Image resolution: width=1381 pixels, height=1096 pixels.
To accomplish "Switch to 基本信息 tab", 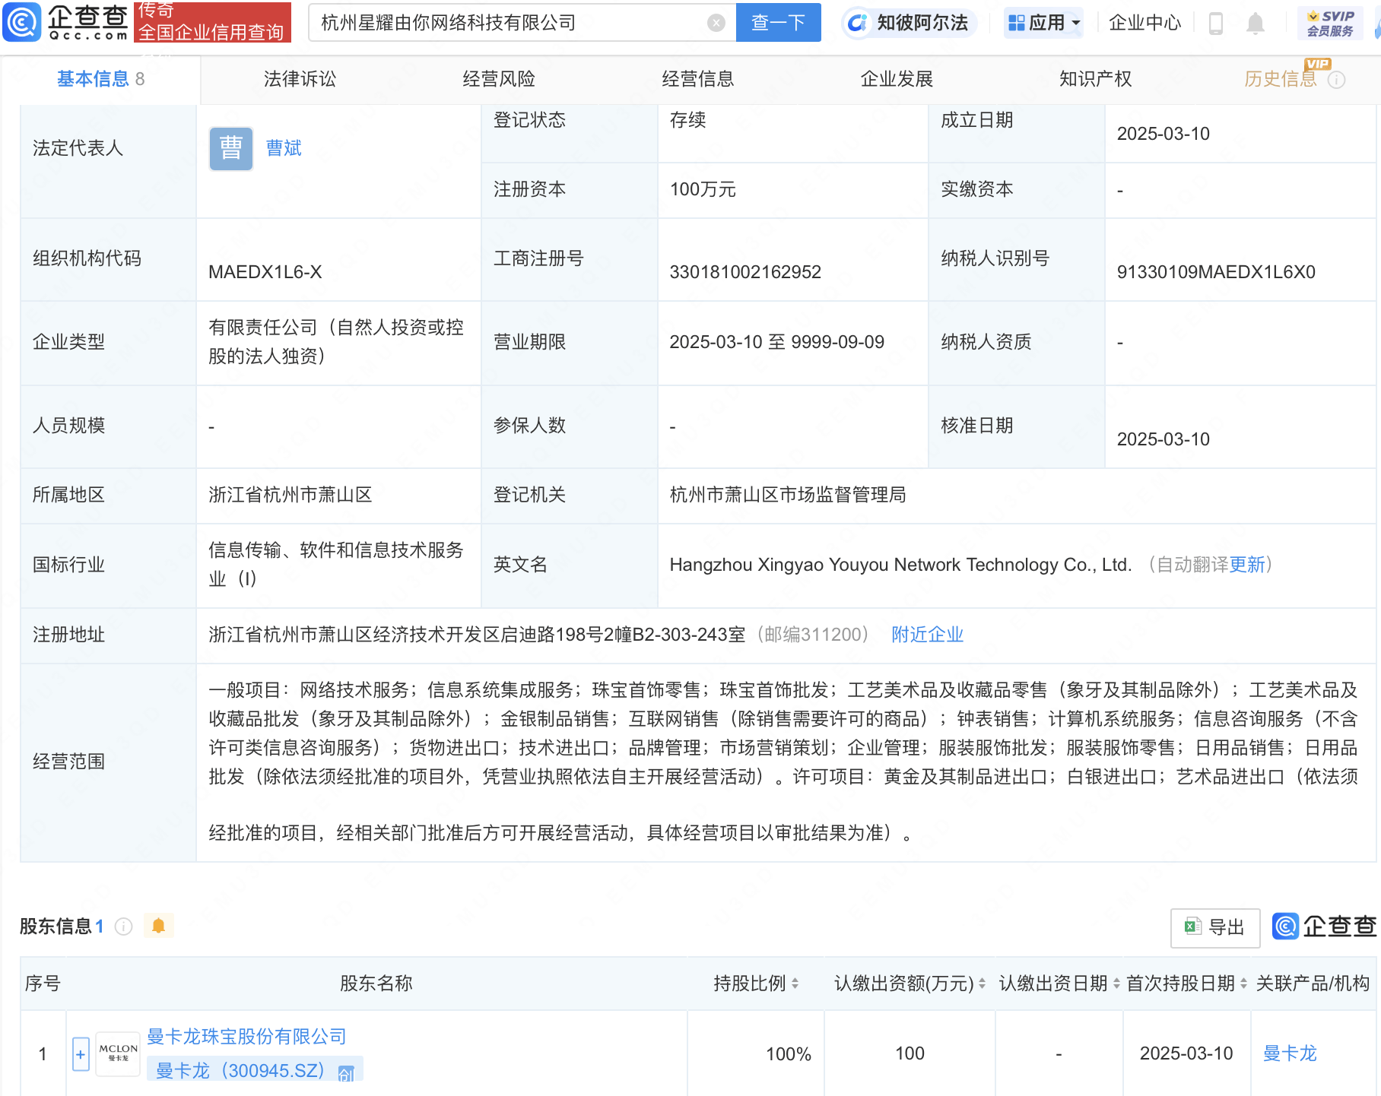I will (x=100, y=79).
